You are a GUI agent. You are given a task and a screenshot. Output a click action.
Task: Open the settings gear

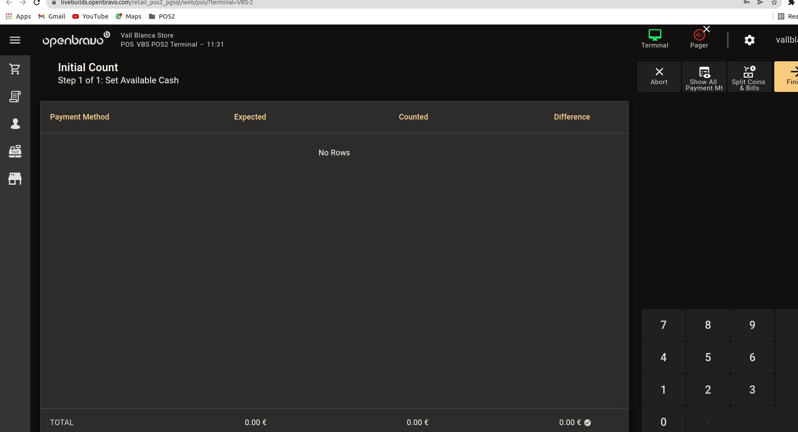pos(749,40)
